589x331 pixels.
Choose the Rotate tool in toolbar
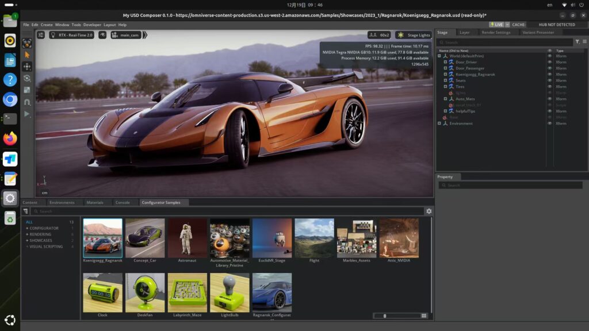coord(27,78)
